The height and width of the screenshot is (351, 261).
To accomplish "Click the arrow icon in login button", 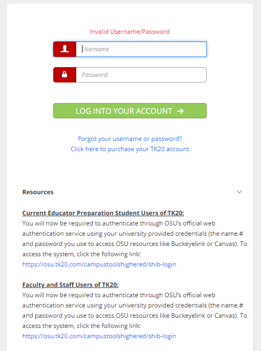I will tap(180, 111).
